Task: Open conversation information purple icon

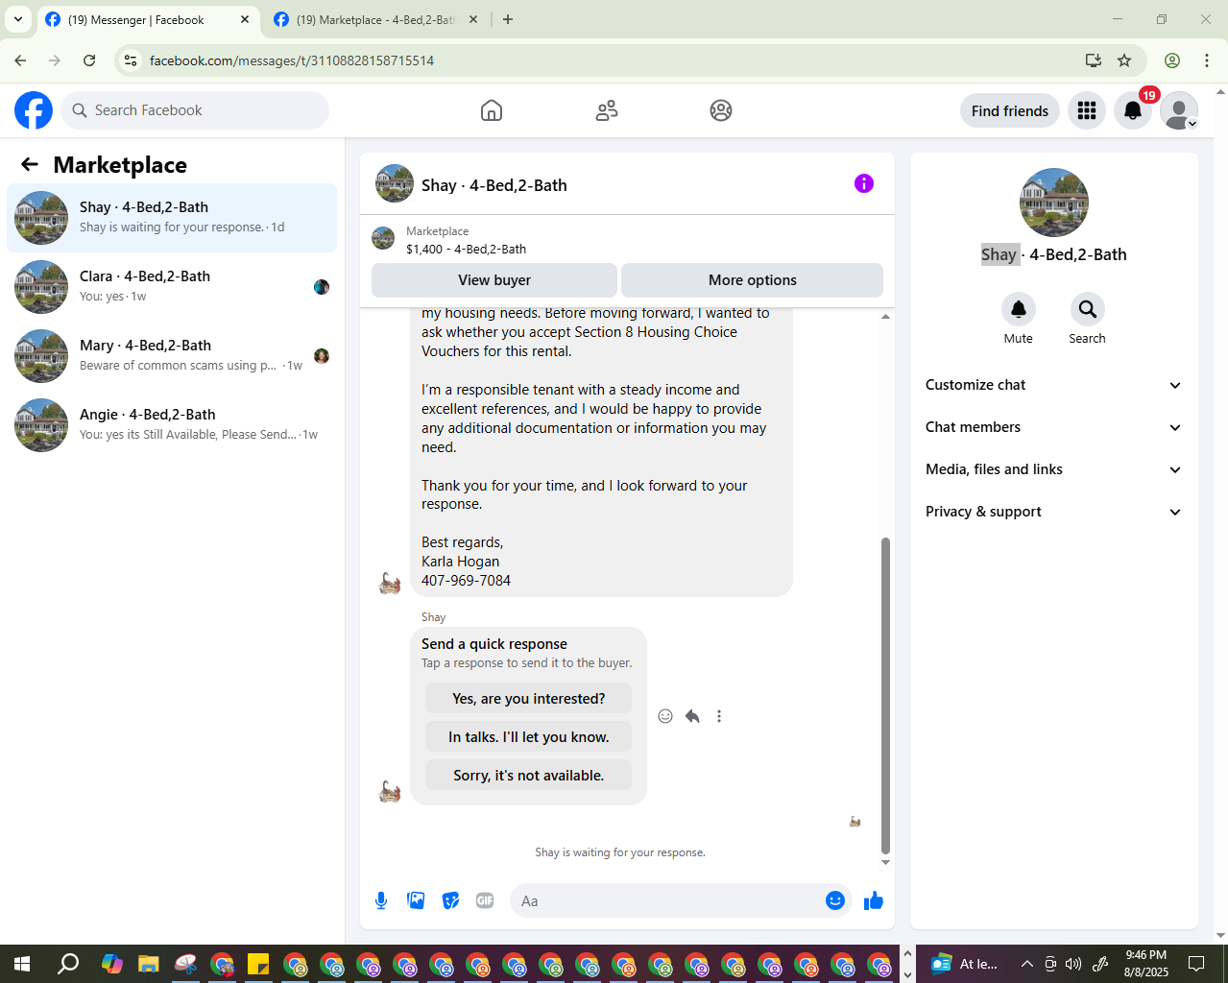Action: (x=864, y=183)
